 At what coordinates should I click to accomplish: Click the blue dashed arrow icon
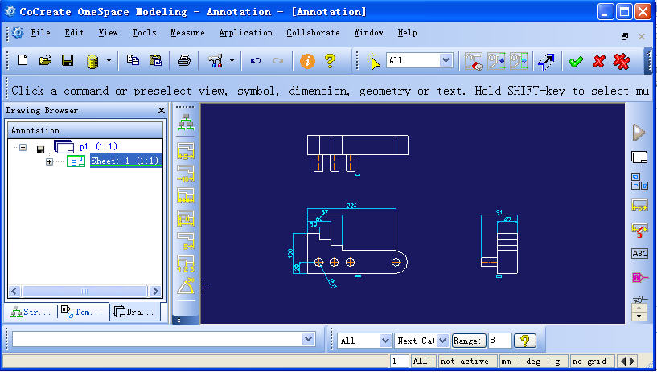545,62
